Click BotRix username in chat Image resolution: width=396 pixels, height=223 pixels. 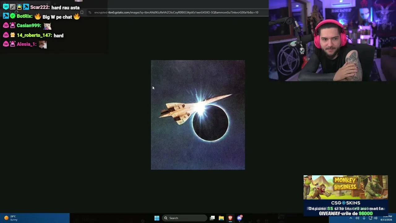pos(24,16)
